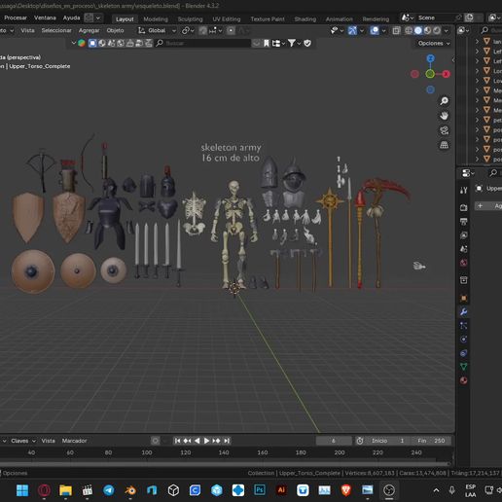The image size is (502, 502).
Task: Toggle the timeline auto-keying record button
Action: [x=156, y=441]
